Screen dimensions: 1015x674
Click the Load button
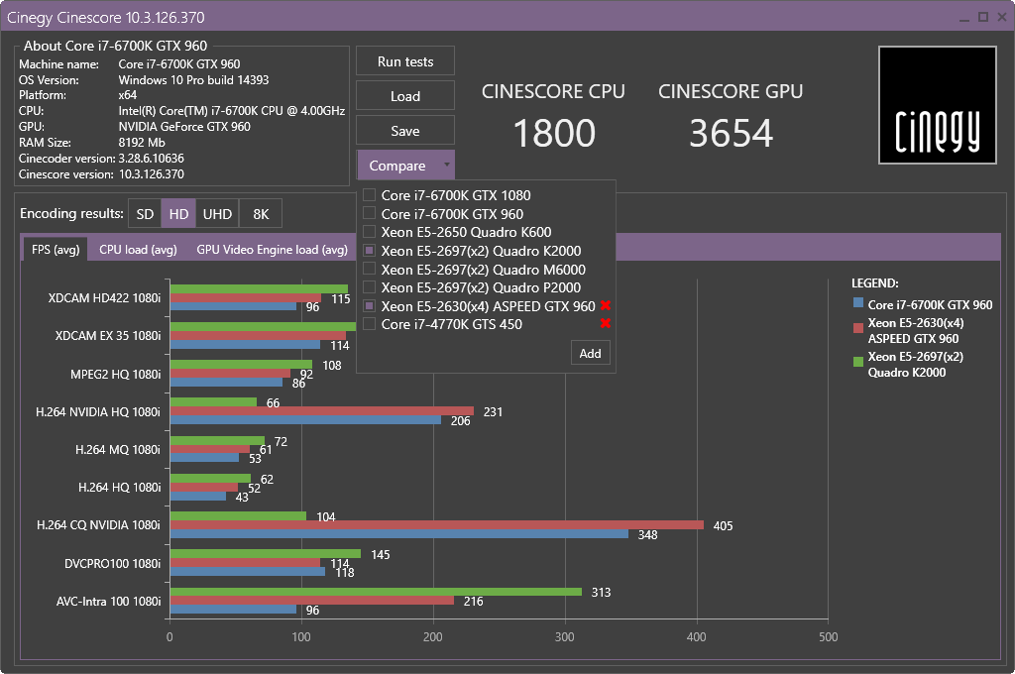[x=405, y=96]
